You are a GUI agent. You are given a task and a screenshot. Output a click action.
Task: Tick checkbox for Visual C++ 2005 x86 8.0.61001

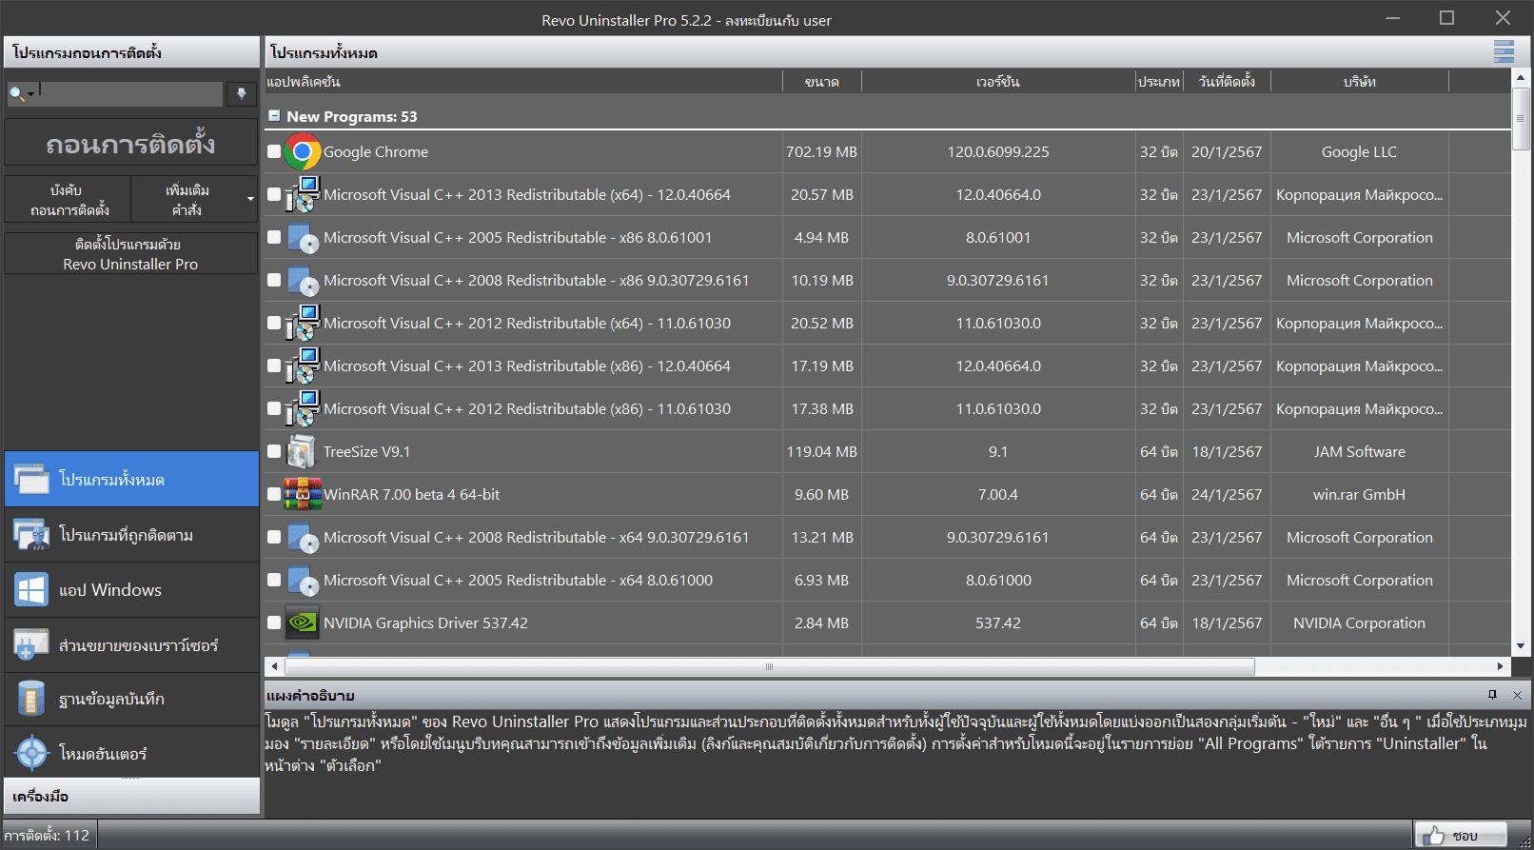(x=274, y=237)
